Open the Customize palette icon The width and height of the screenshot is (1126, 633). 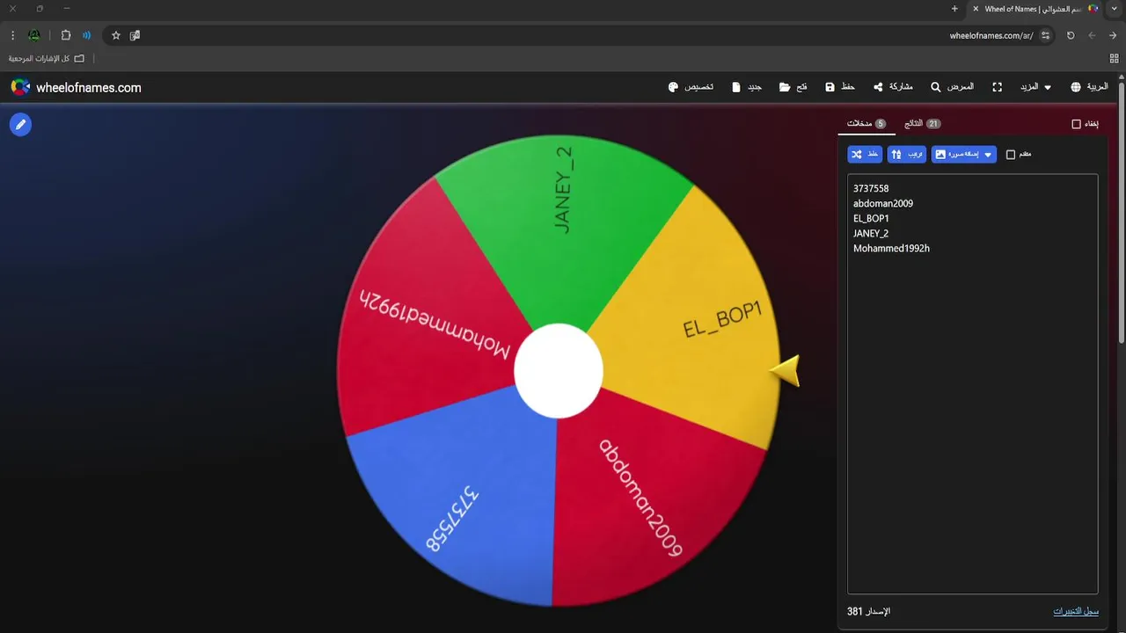[x=674, y=87]
